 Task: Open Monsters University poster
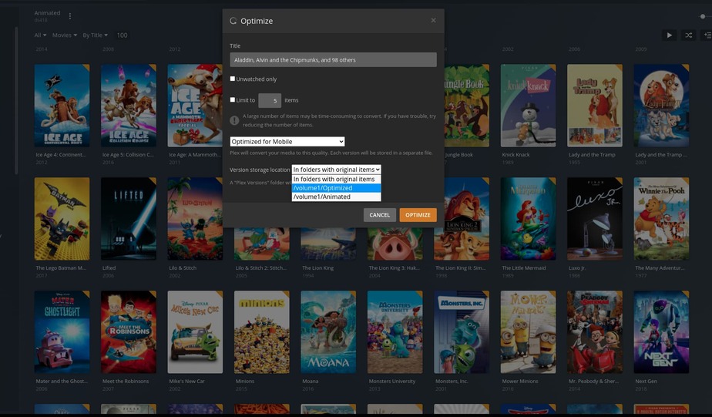[395, 332]
